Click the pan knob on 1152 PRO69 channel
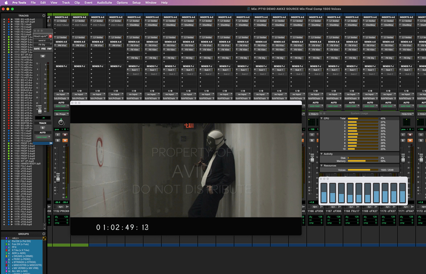This screenshot has width=426, height=274. pos(61,123)
